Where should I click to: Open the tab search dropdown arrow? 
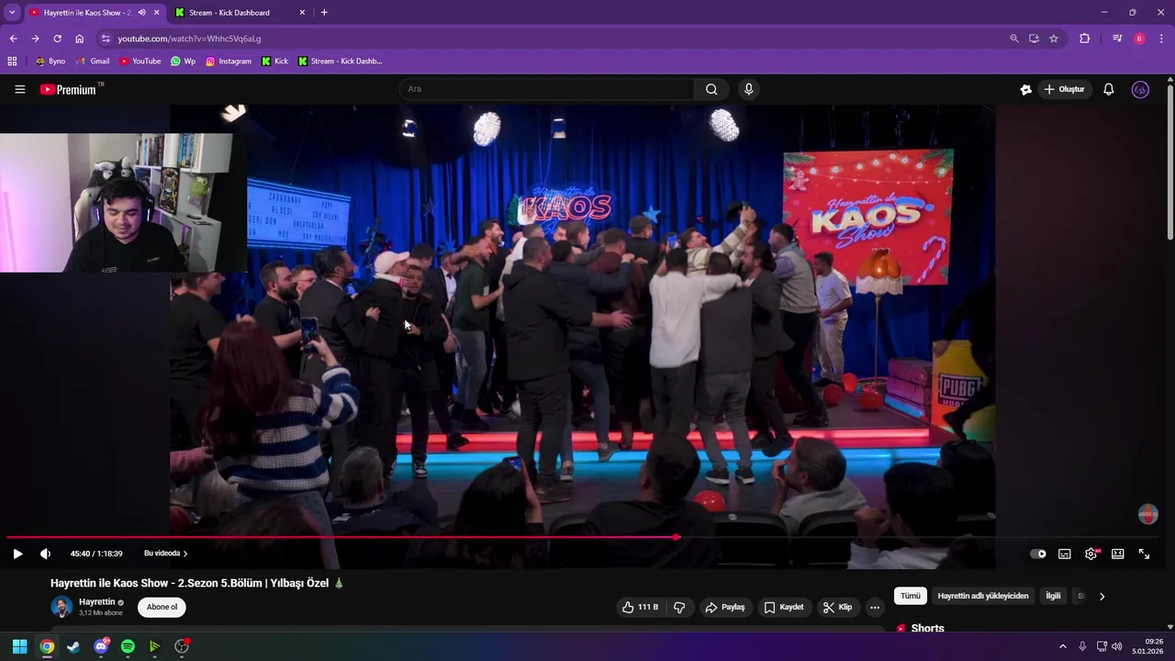(12, 13)
